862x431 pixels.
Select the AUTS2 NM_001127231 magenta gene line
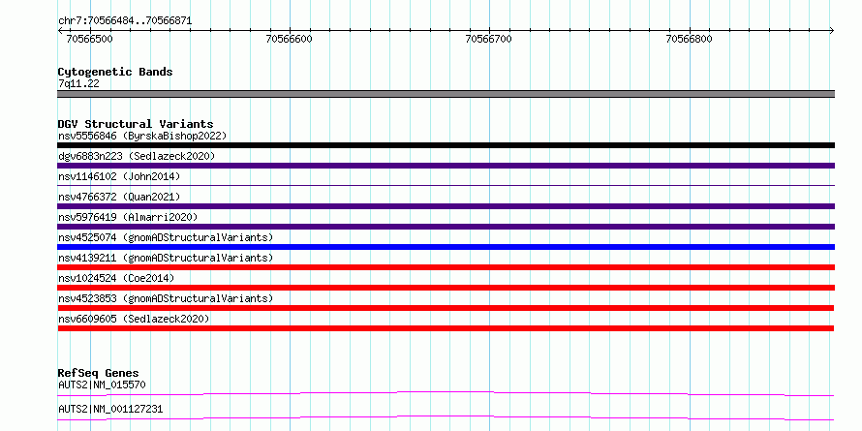[446, 417]
